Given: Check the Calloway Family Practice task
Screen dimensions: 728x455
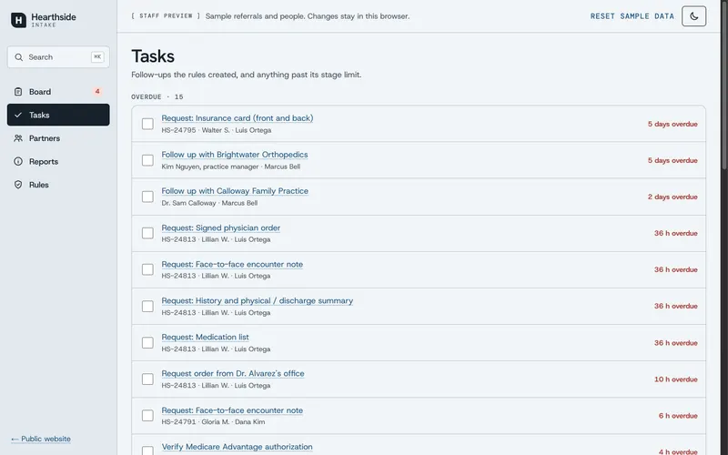Looking at the screenshot, I should [x=147, y=197].
